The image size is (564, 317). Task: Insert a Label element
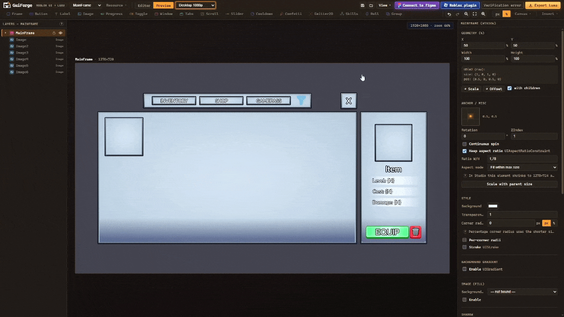coord(62,14)
